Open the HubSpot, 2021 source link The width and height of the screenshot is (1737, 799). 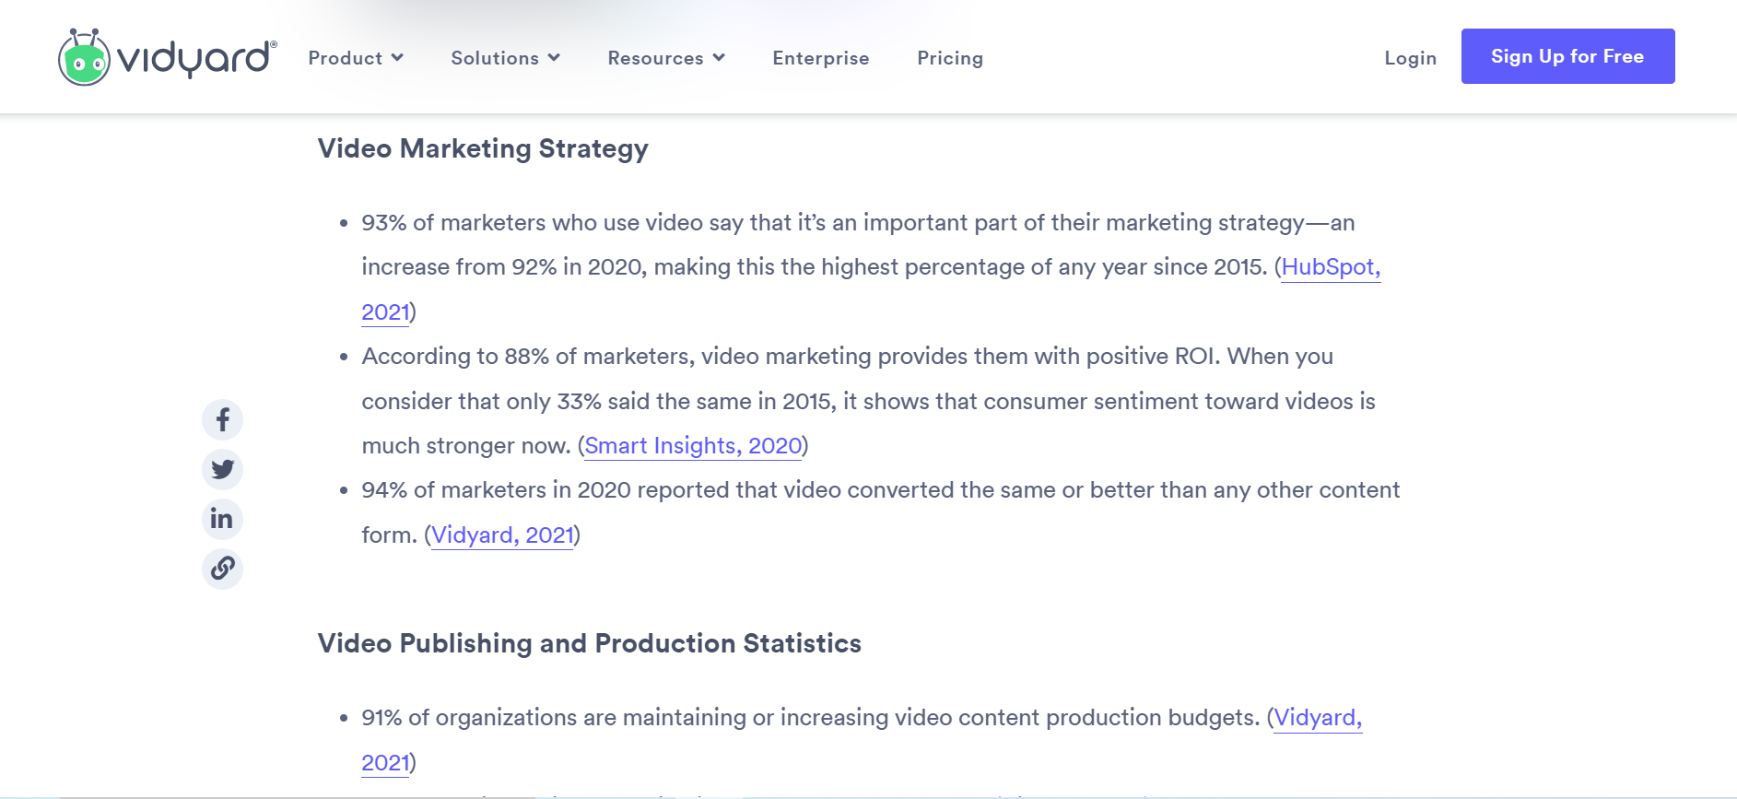pyautogui.click(x=1330, y=267)
